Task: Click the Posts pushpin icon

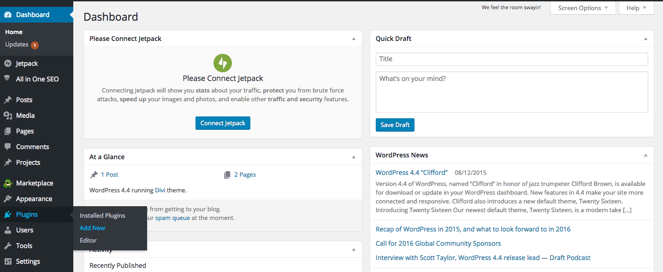Action: point(7,100)
